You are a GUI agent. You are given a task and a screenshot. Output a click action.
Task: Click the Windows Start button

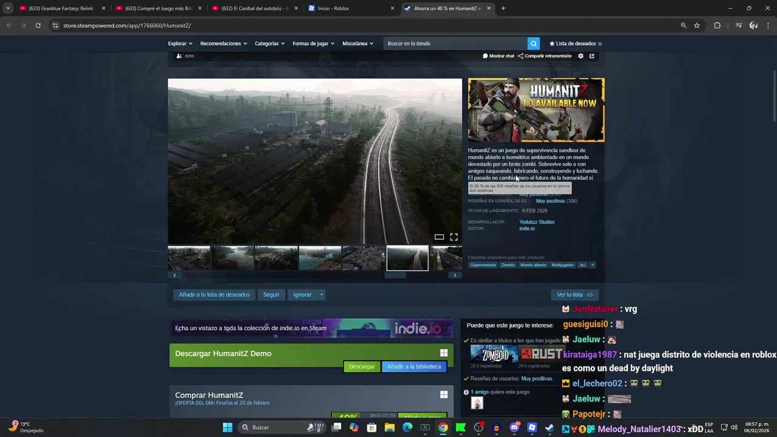(x=227, y=427)
